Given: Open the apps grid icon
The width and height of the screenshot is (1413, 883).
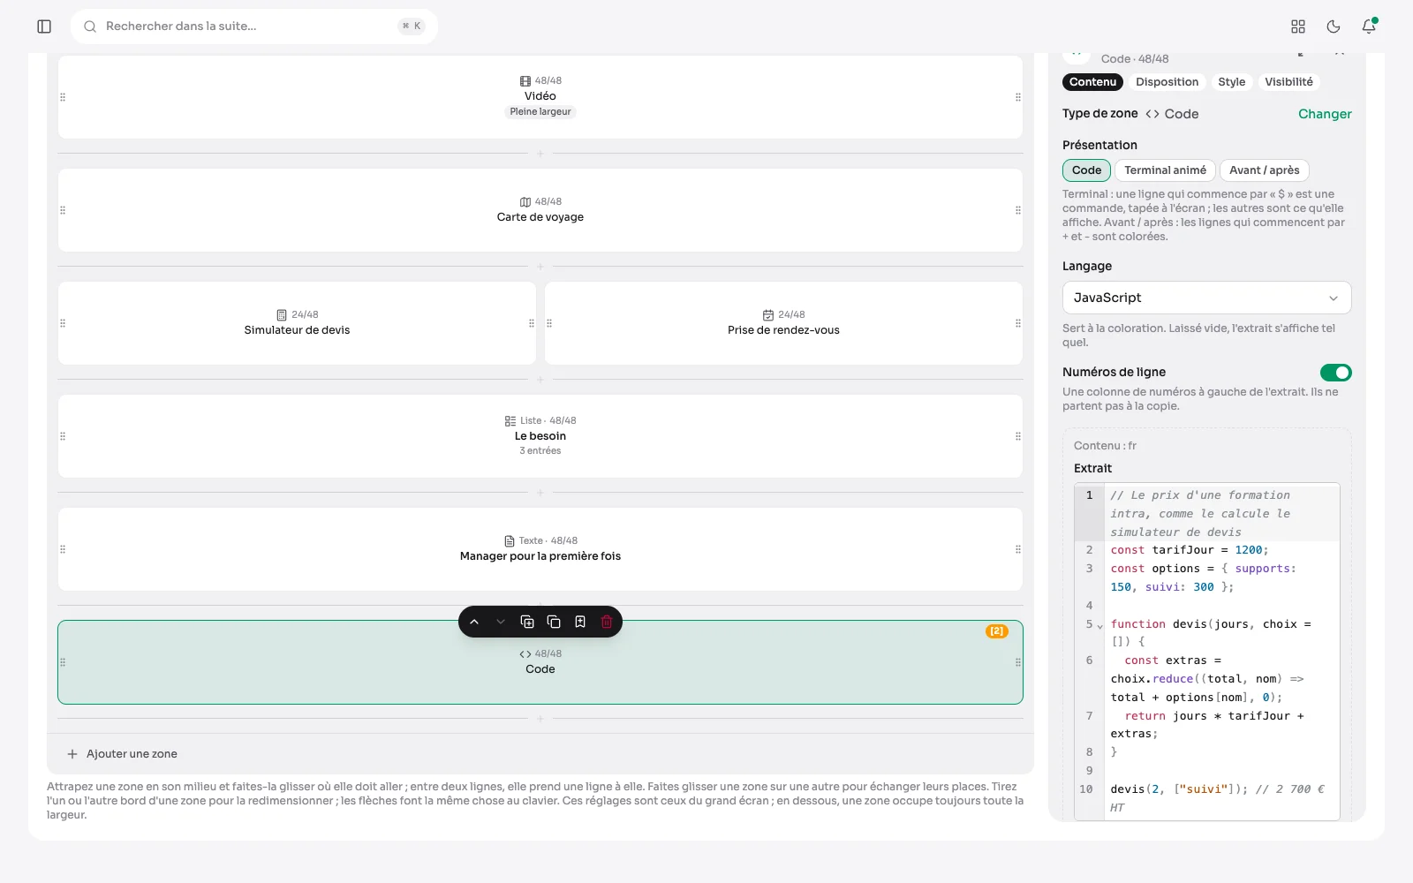Looking at the screenshot, I should click(1298, 26).
